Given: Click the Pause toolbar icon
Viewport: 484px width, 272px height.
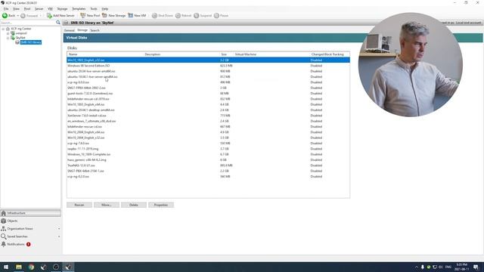Looking at the screenshot, I should tap(217, 15).
